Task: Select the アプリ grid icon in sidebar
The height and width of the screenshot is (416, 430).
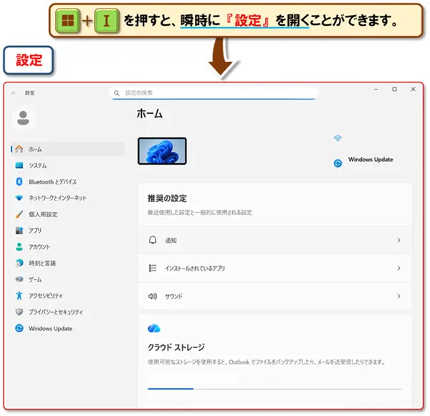Action: (x=19, y=231)
